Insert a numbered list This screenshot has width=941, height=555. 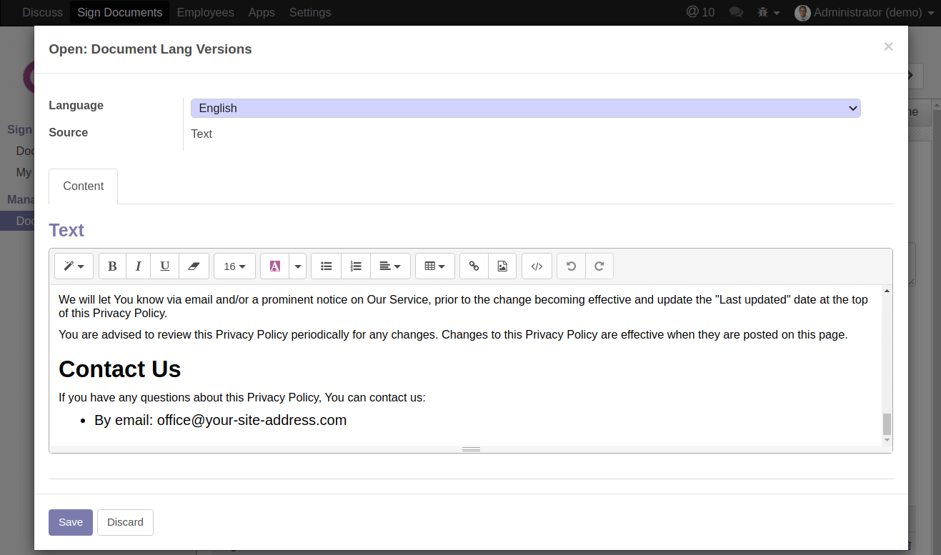pos(356,266)
